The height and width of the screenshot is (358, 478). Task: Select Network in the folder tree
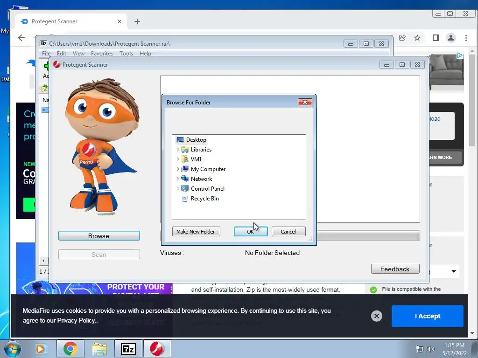pos(201,179)
